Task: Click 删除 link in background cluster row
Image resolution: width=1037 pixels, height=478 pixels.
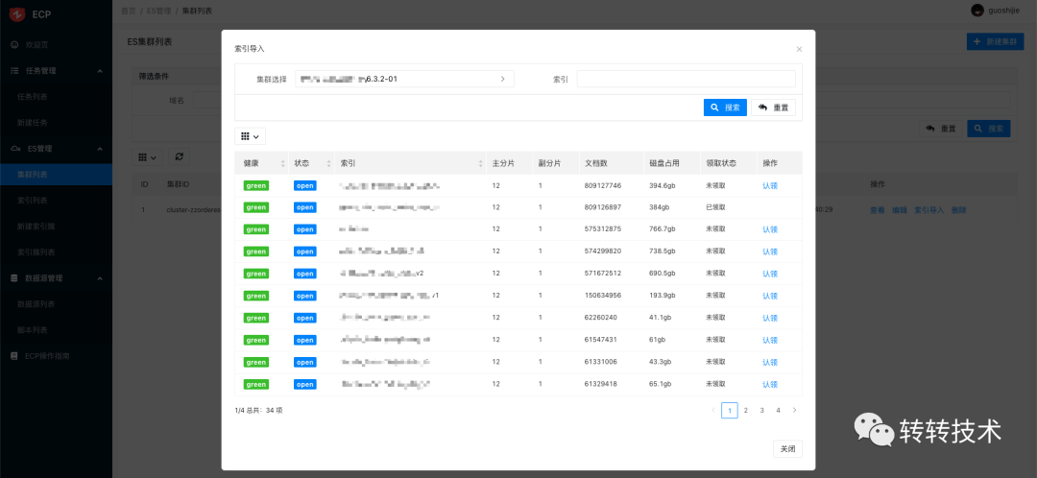Action: click(x=959, y=210)
